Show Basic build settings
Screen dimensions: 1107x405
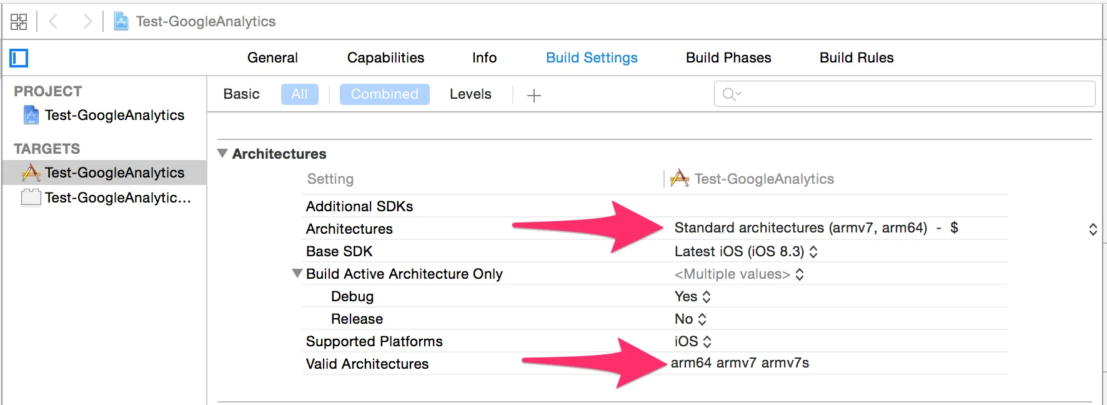click(x=241, y=94)
